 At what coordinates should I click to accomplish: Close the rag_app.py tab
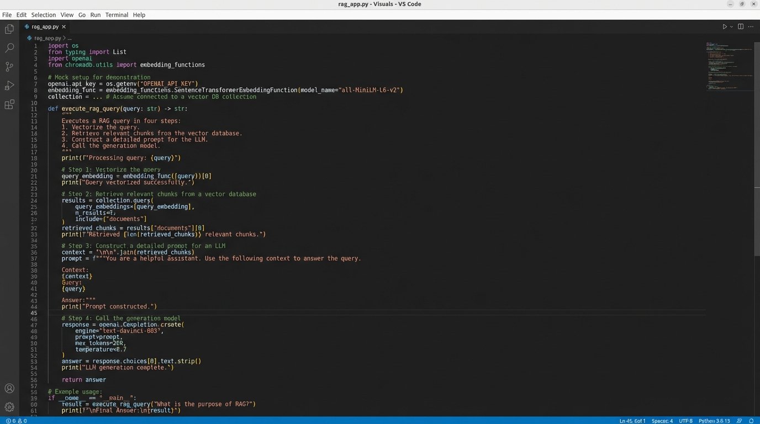pyautogui.click(x=64, y=26)
